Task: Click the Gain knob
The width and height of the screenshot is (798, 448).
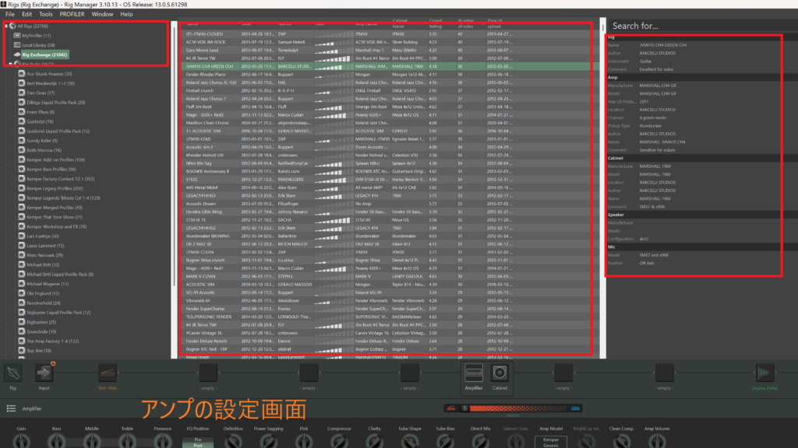Action: 23,442
